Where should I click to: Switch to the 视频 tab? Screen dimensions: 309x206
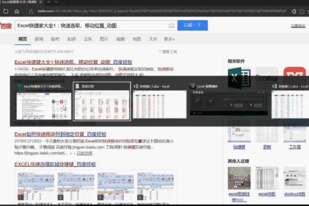[121, 39]
